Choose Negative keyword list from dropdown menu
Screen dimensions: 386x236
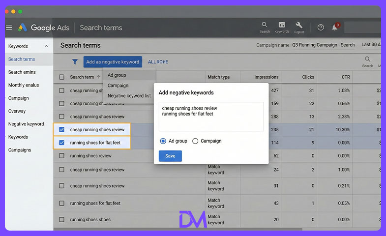[x=129, y=96]
